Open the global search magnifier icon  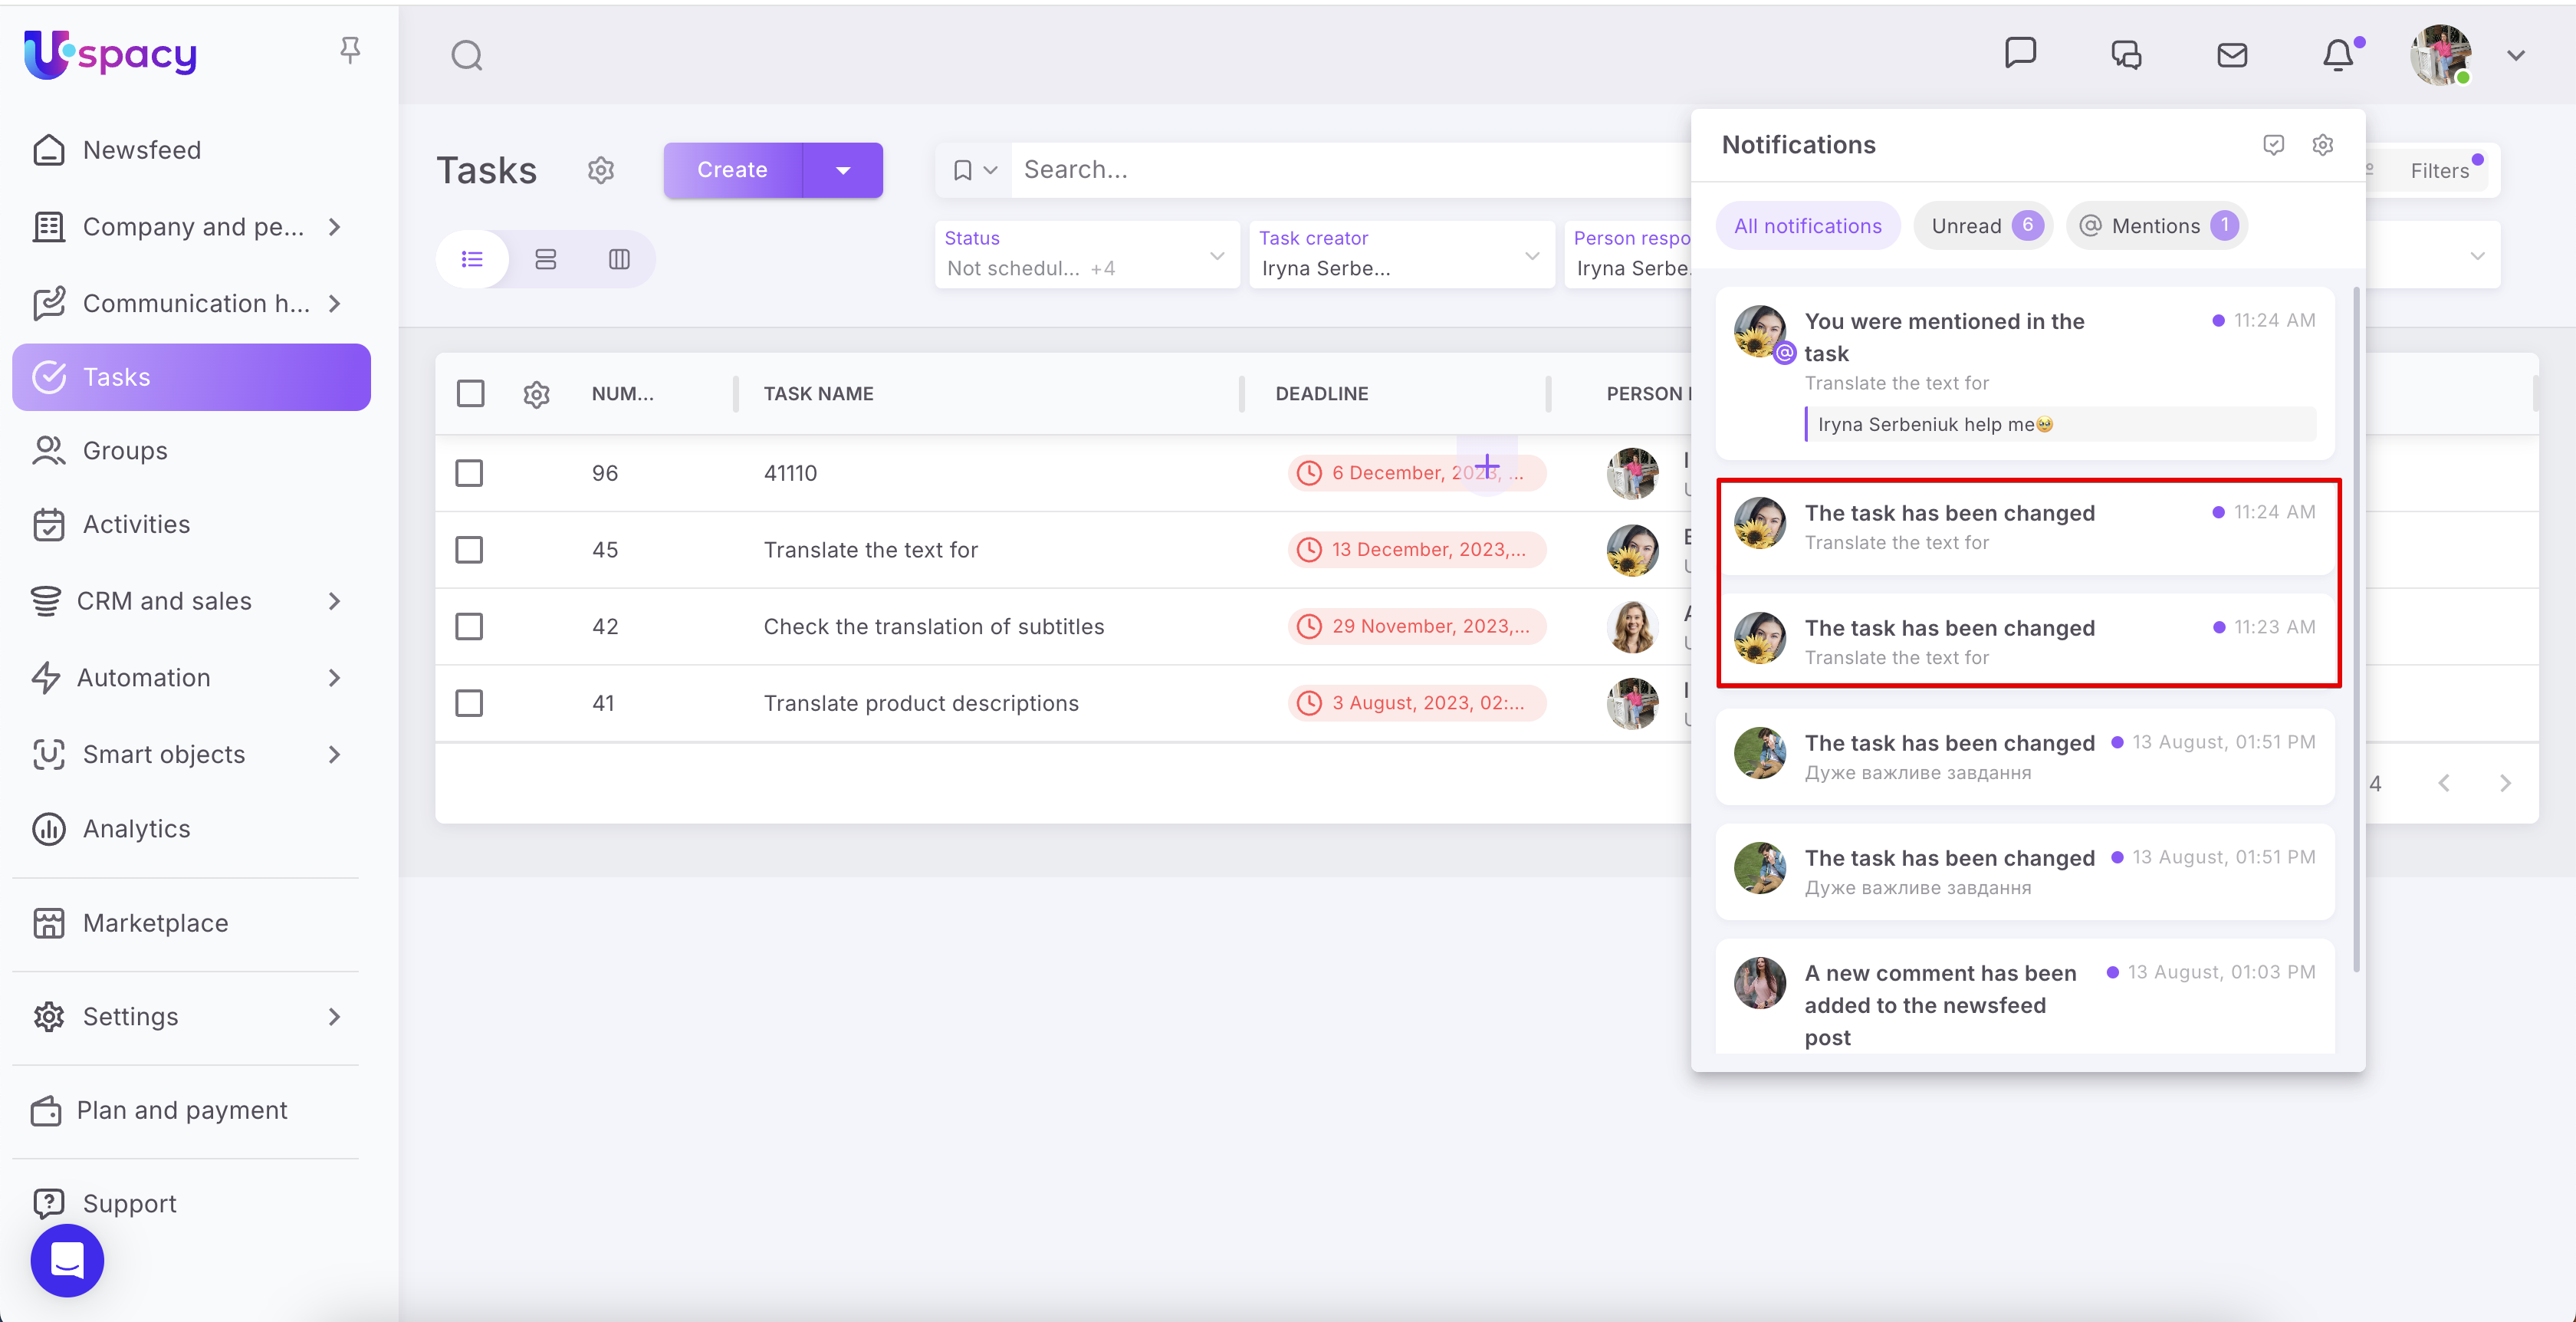[x=466, y=55]
